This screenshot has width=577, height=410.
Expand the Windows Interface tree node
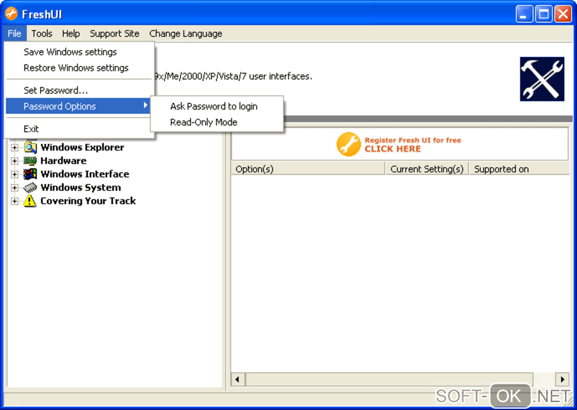point(14,174)
